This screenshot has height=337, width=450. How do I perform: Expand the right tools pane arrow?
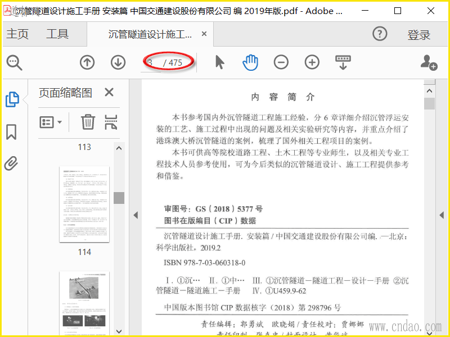(442, 215)
